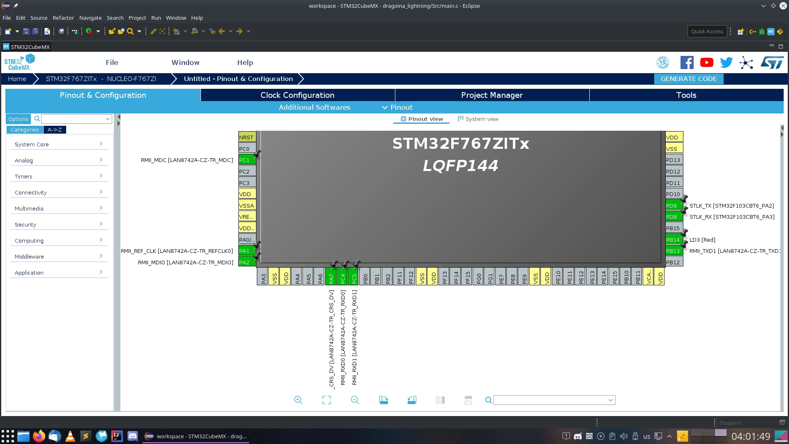
Task: Open the Facebook link icon
Action: coord(687,62)
